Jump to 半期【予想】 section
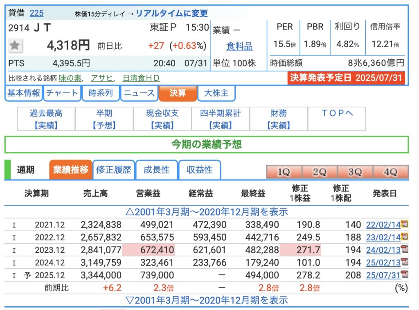Screen dimensions: 419x310 click(x=104, y=119)
